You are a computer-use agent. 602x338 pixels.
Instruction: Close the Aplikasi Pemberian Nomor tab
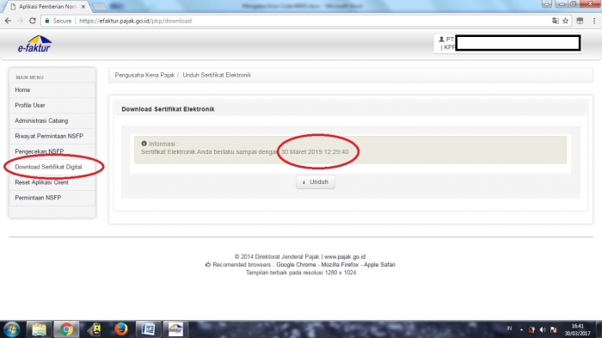click(83, 7)
